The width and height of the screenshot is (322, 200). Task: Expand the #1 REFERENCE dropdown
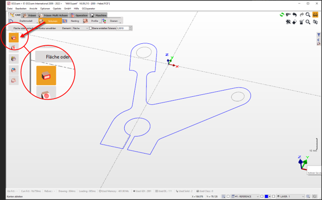[245, 196]
